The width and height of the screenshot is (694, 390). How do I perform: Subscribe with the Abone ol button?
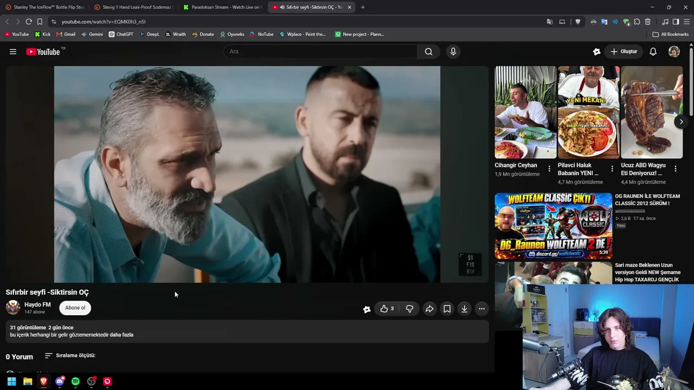pos(75,308)
